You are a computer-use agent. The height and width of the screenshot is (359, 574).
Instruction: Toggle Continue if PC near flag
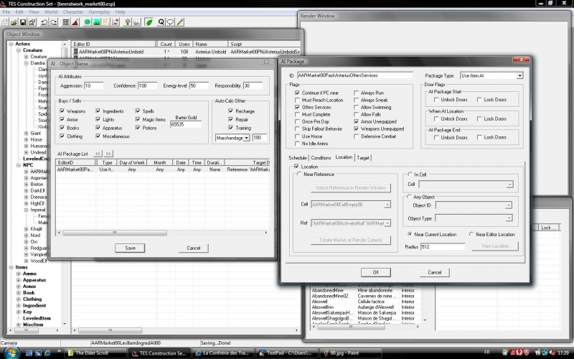297,93
